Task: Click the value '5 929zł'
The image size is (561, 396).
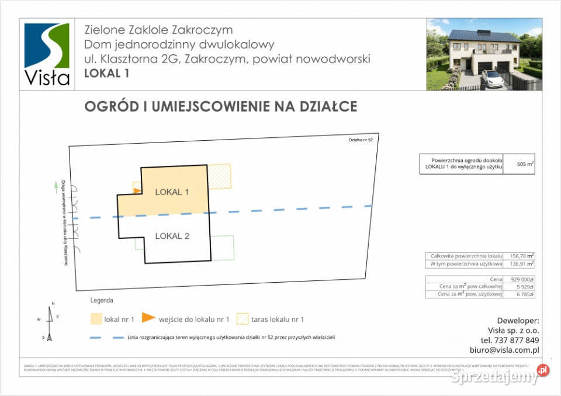Action: 525,287
